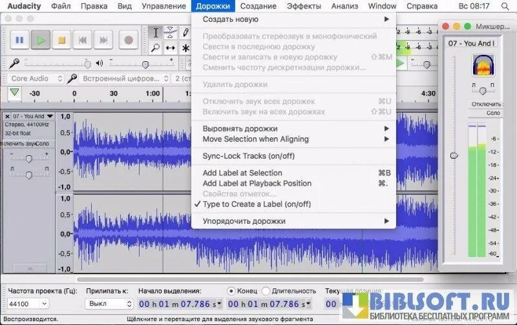The image size is (517, 325).
Task: Toggle Type to Create a Label option
Action: point(293,204)
